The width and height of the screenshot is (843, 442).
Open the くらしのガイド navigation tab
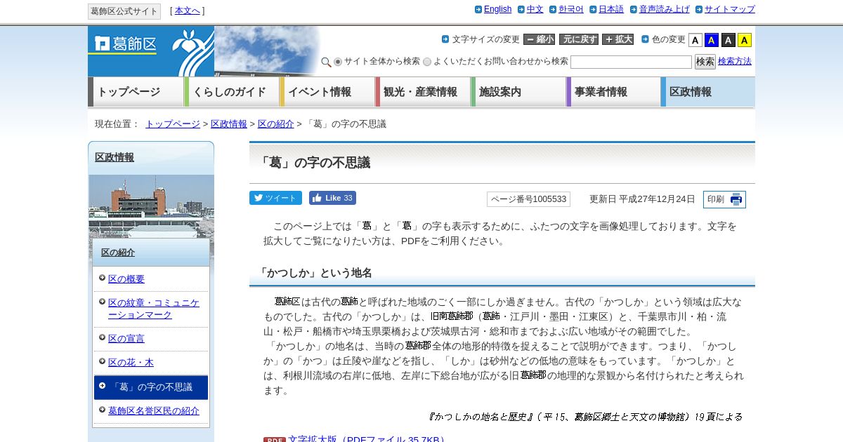click(232, 92)
